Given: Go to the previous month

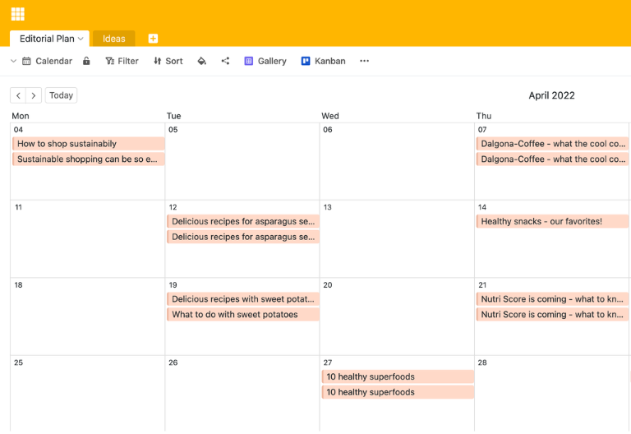Looking at the screenshot, I should (18, 95).
